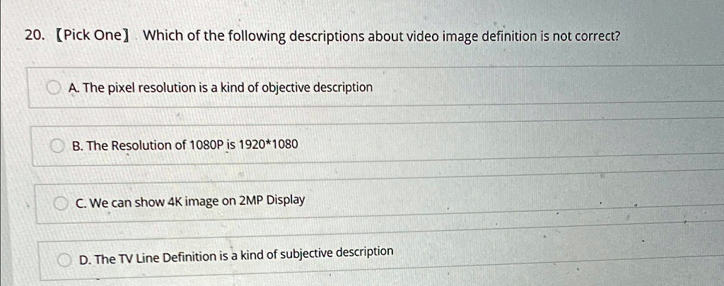This screenshot has height=286, width=724.
Task: Select radio button for option B
Action: (x=58, y=145)
